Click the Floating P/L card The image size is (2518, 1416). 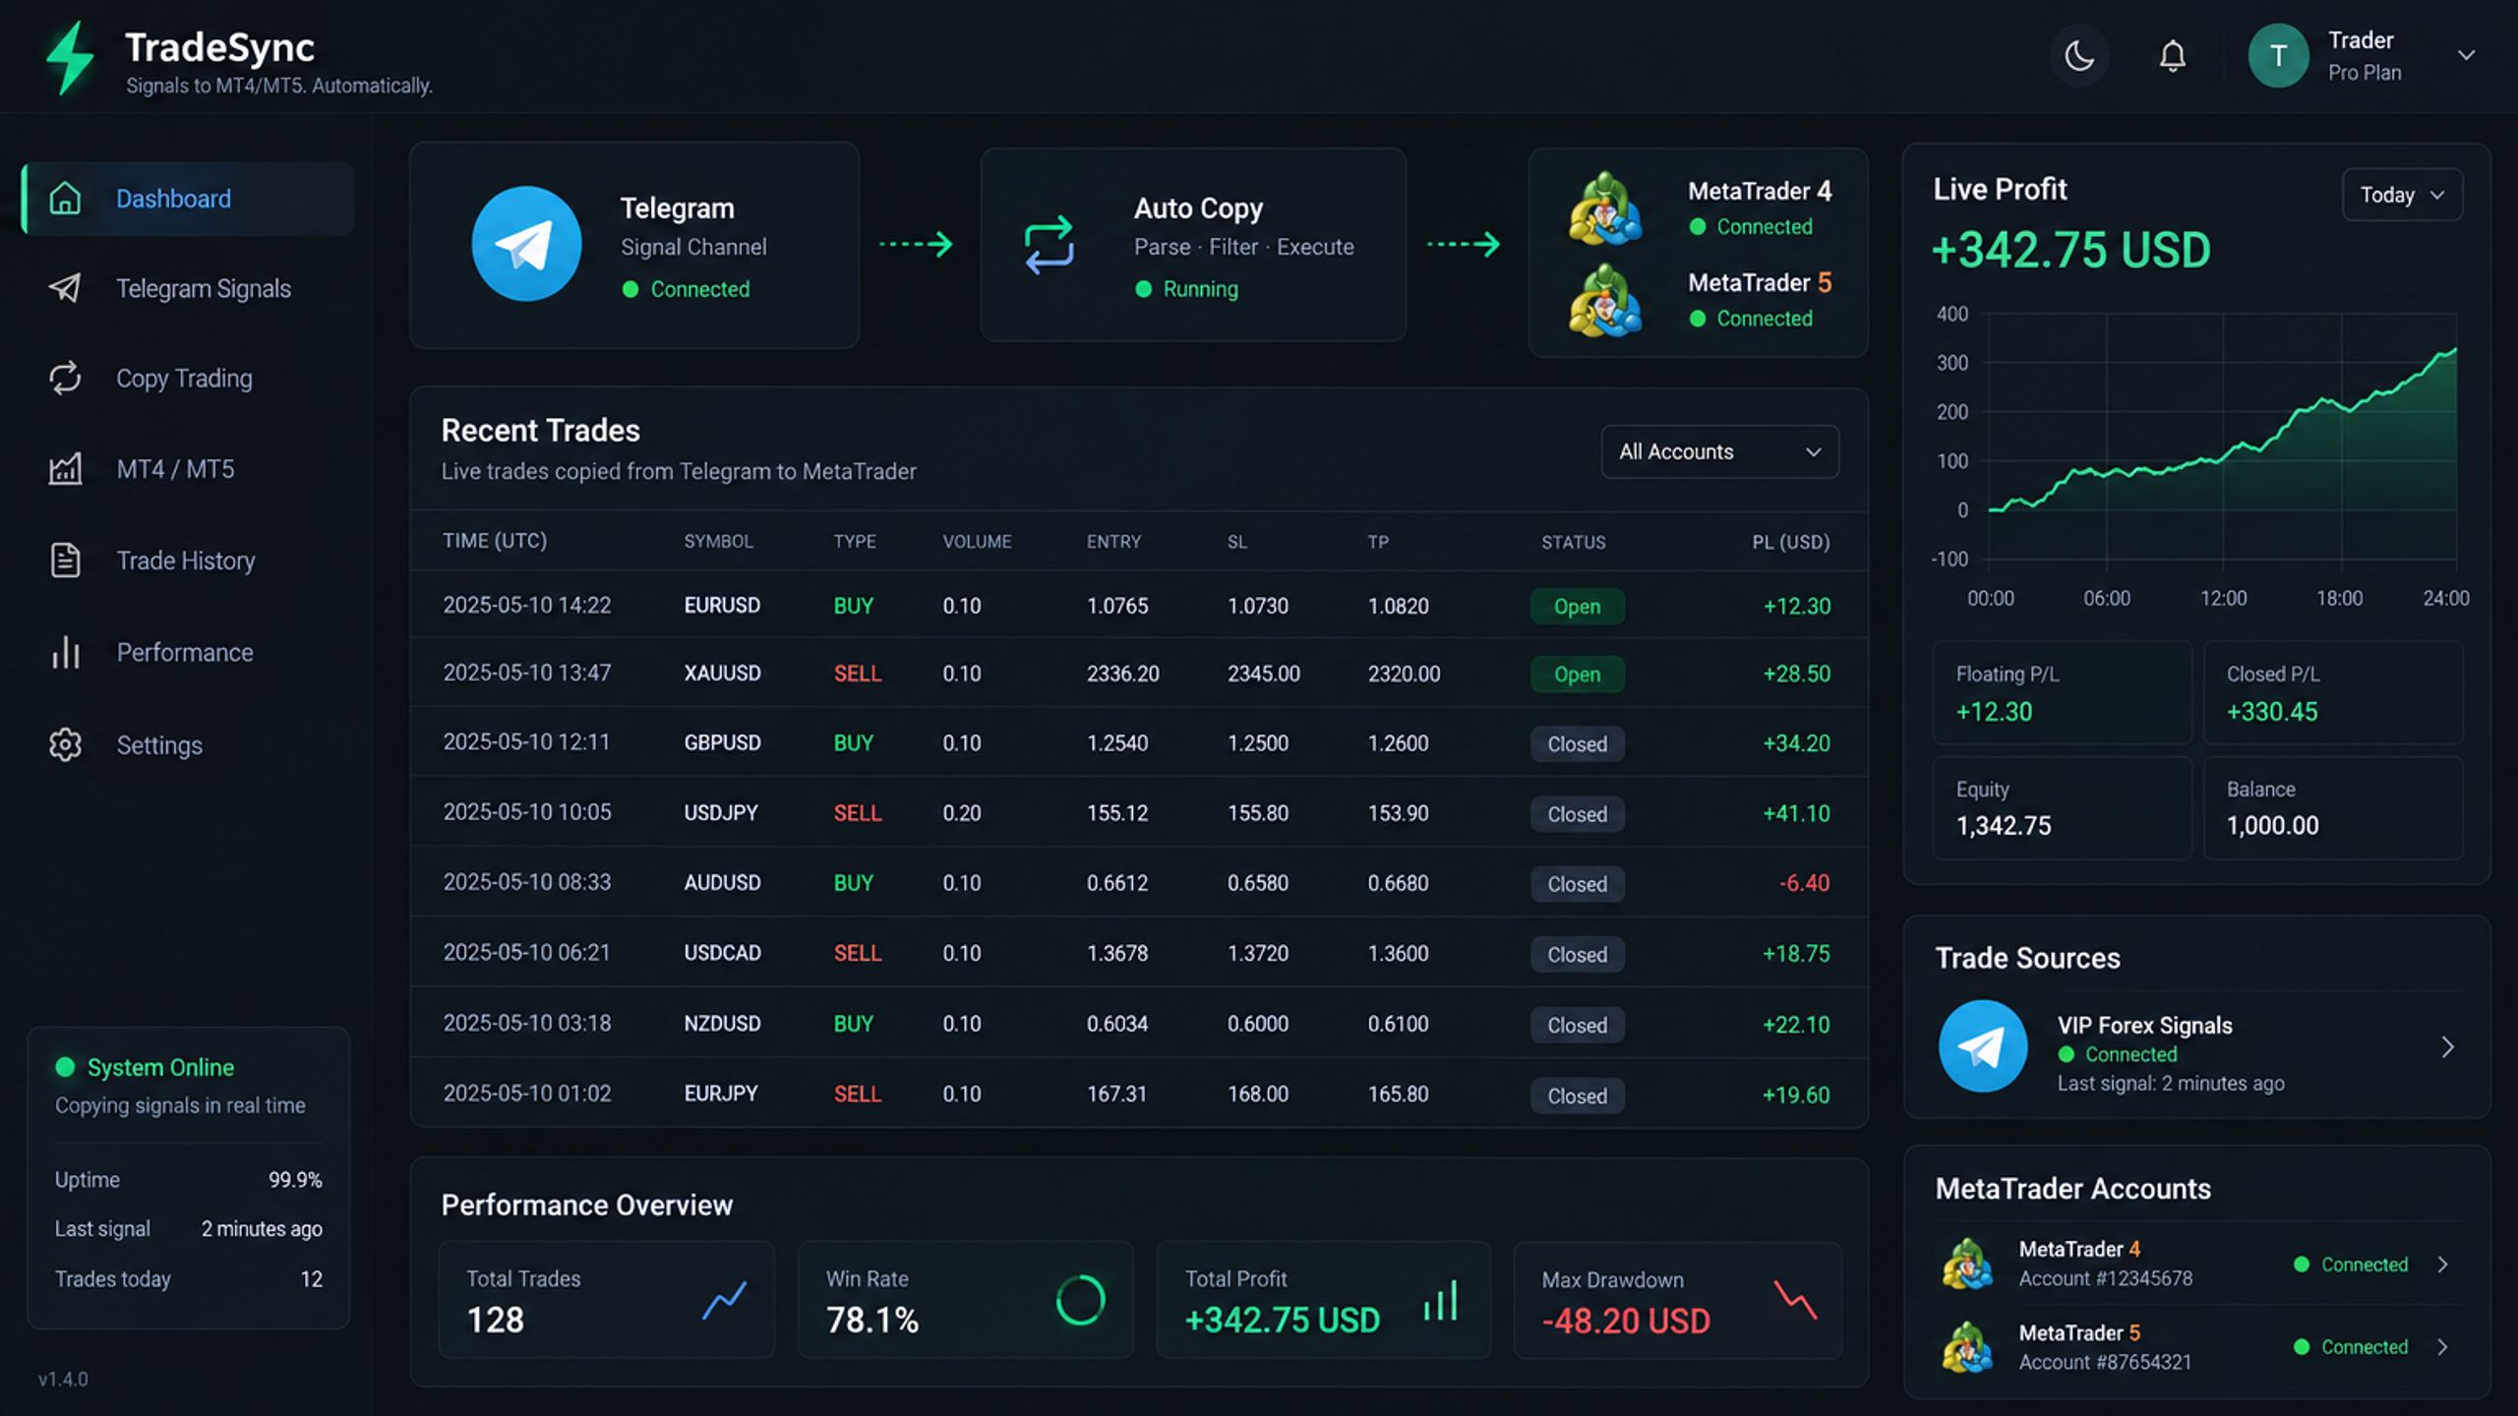[x=2062, y=692]
